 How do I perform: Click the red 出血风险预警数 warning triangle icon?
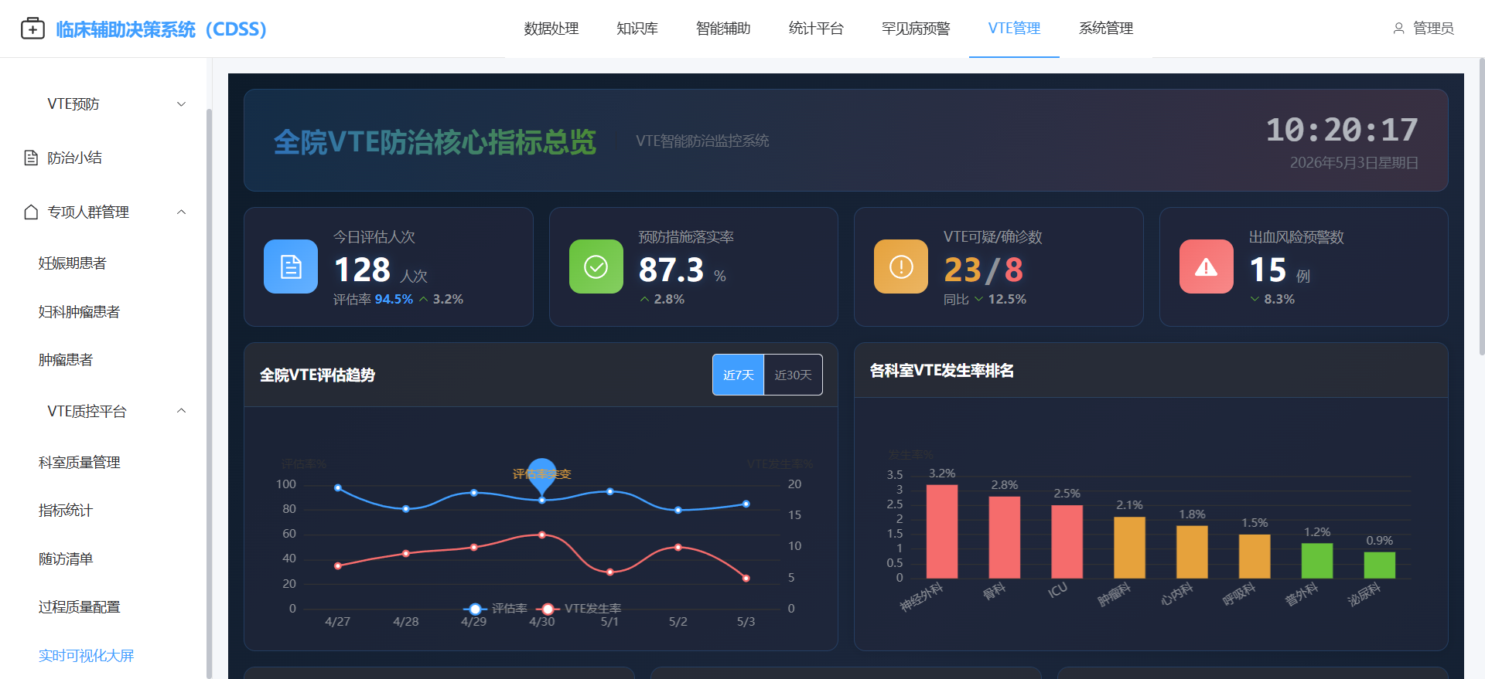coord(1207,267)
